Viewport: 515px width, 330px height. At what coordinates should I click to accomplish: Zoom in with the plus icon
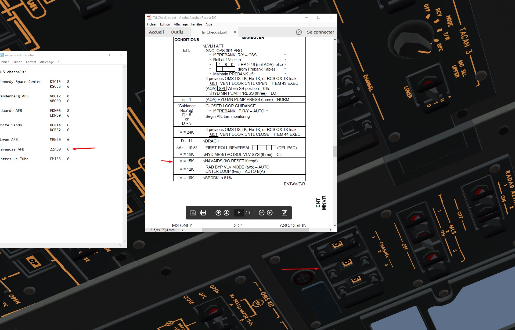pyautogui.click(x=270, y=213)
